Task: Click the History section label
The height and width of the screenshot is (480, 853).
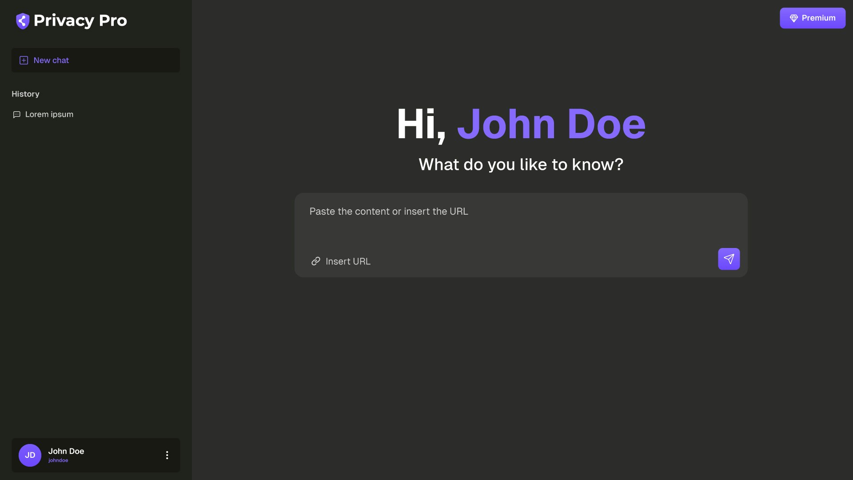Action: click(25, 94)
